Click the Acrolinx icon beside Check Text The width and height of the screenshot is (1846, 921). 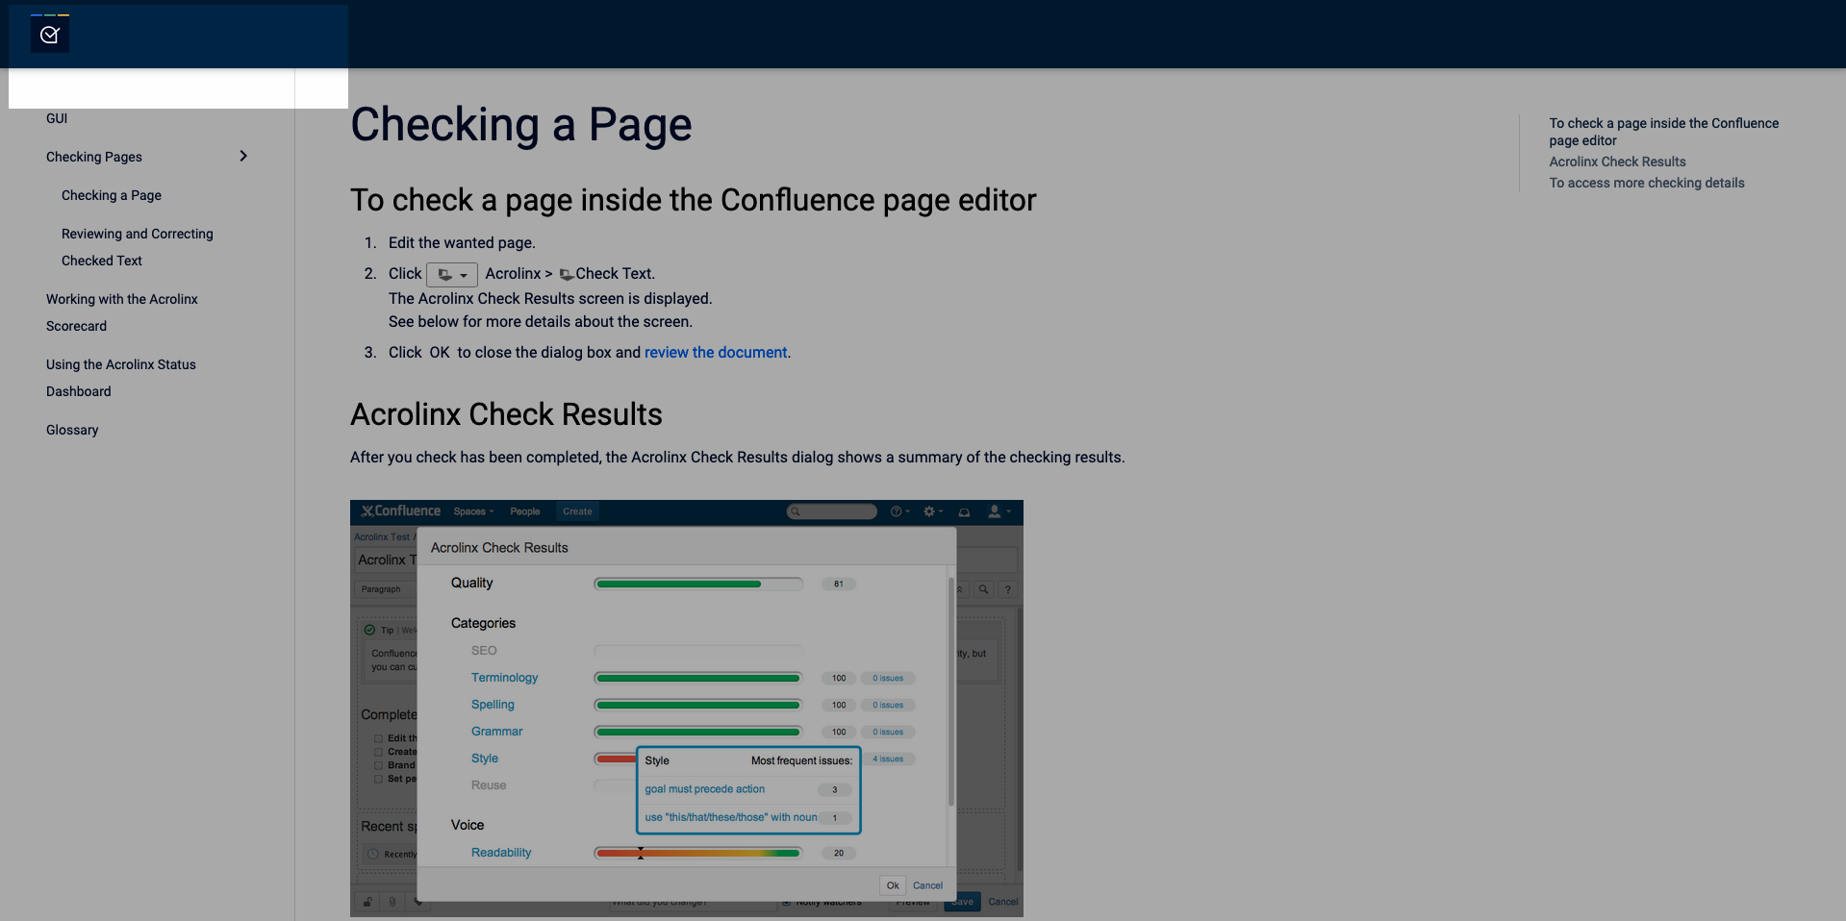click(x=566, y=275)
